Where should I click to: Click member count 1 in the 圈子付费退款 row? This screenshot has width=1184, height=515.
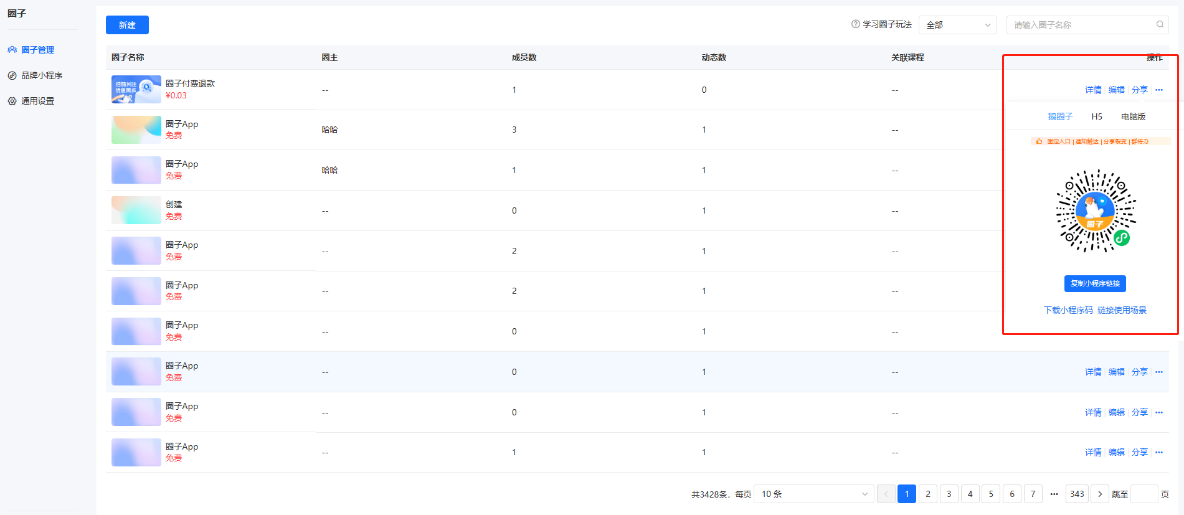(x=514, y=90)
